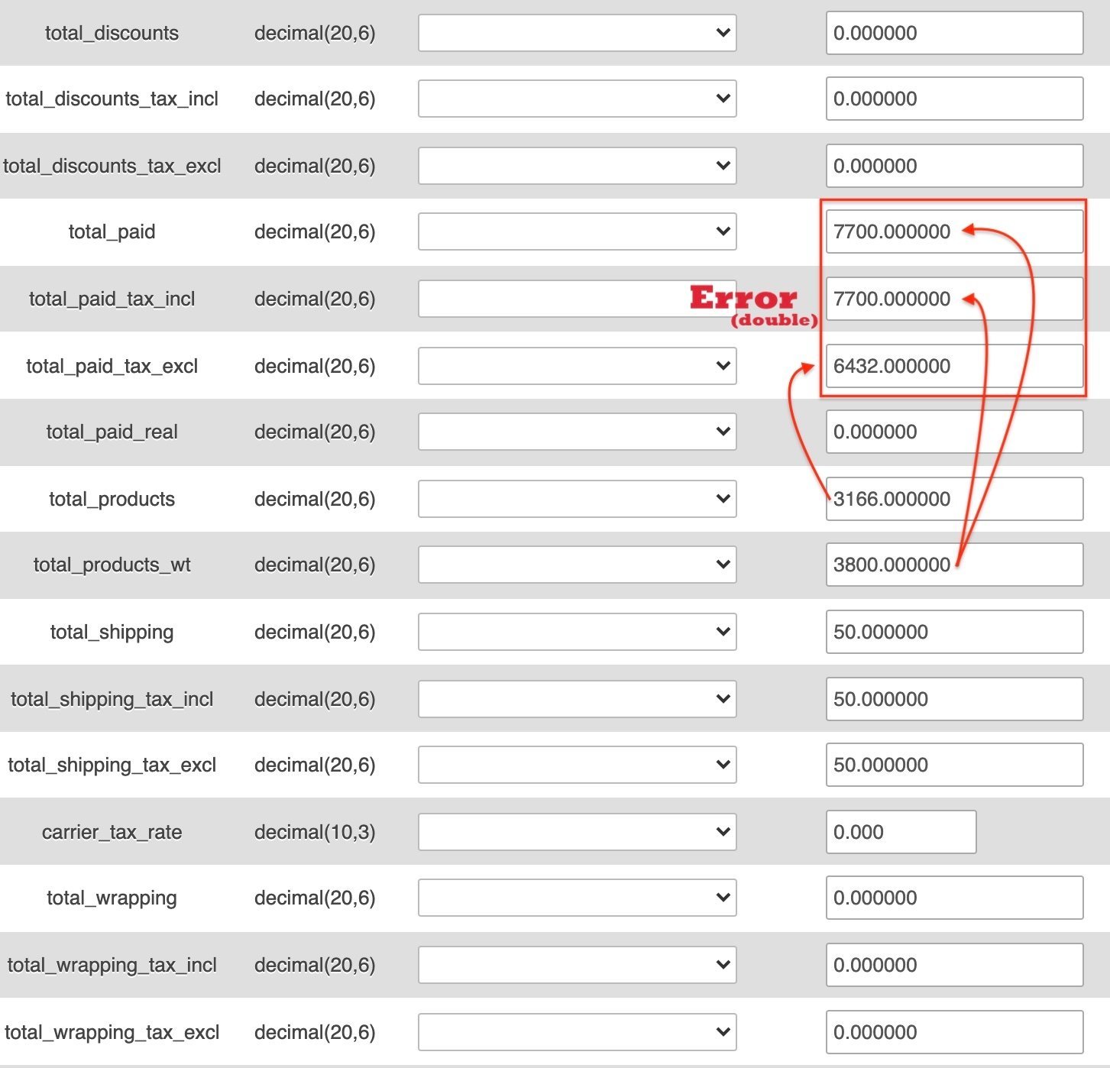Image resolution: width=1110 pixels, height=1068 pixels.
Task: Open function dropdown for total_paid row
Action: click(577, 231)
